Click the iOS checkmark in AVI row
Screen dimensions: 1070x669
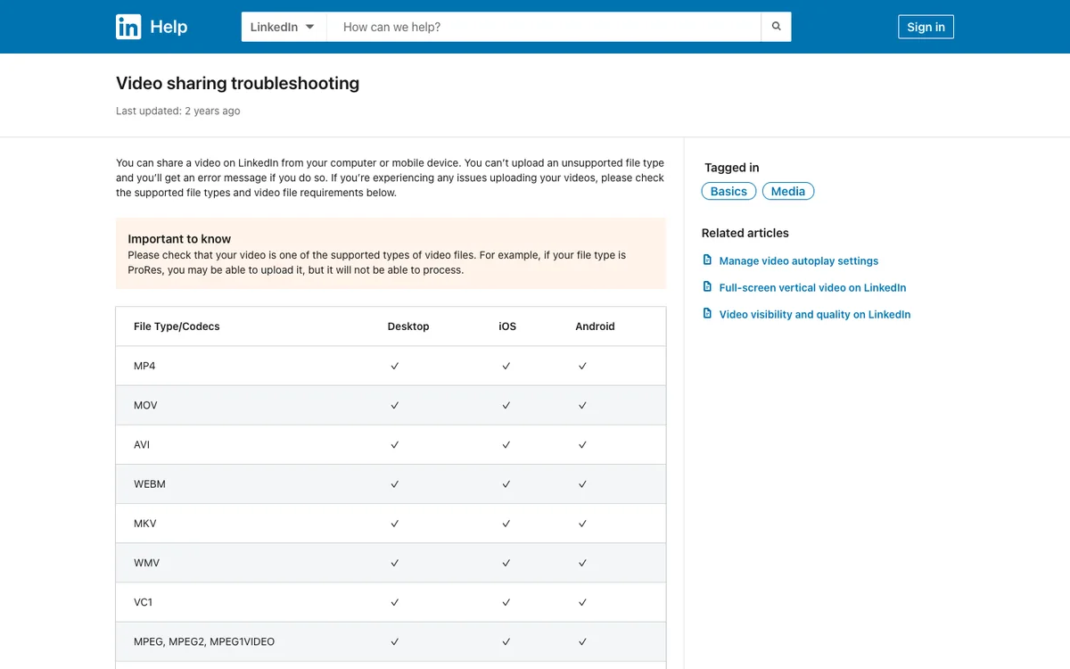pos(506,444)
